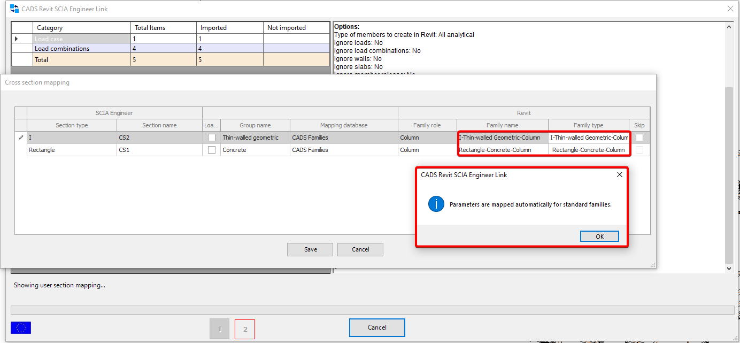Click the blue information icon in popup

tap(436, 204)
